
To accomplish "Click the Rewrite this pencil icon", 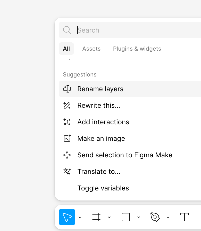I will click(67, 105).
